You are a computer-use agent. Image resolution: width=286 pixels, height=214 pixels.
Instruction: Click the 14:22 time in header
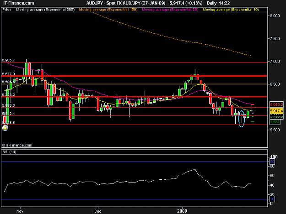pyautogui.click(x=225, y=3)
